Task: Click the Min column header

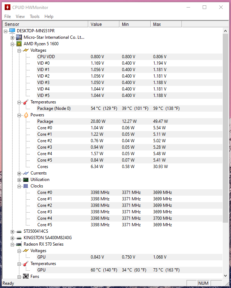Action: coord(135,24)
